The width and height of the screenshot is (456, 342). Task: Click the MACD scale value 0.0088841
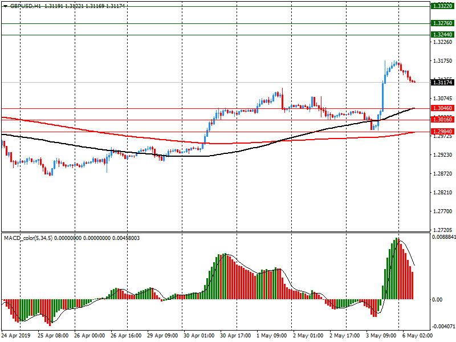pyautogui.click(x=442, y=237)
